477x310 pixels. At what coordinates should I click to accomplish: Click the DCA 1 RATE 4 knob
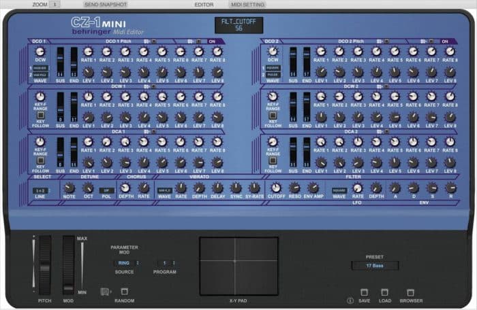click(x=144, y=142)
